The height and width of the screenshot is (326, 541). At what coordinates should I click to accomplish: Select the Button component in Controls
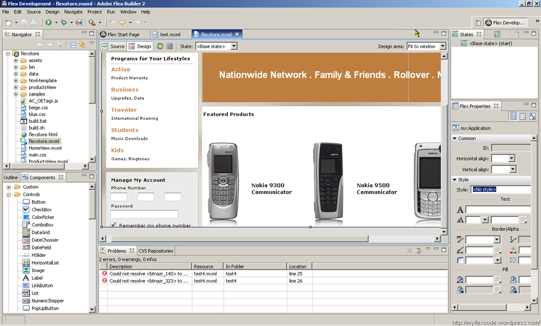coord(38,202)
